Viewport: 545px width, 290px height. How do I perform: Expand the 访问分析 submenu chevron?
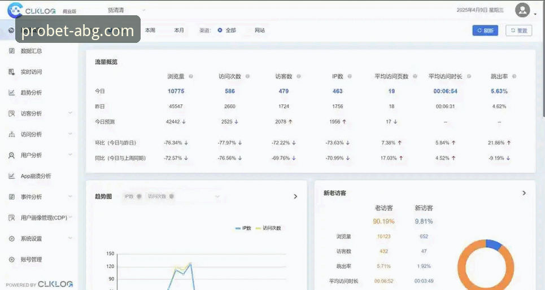(70, 134)
